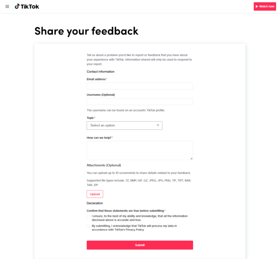Tick the accurate and true information checkbox
This screenshot has height=259, width=280.
88,216
